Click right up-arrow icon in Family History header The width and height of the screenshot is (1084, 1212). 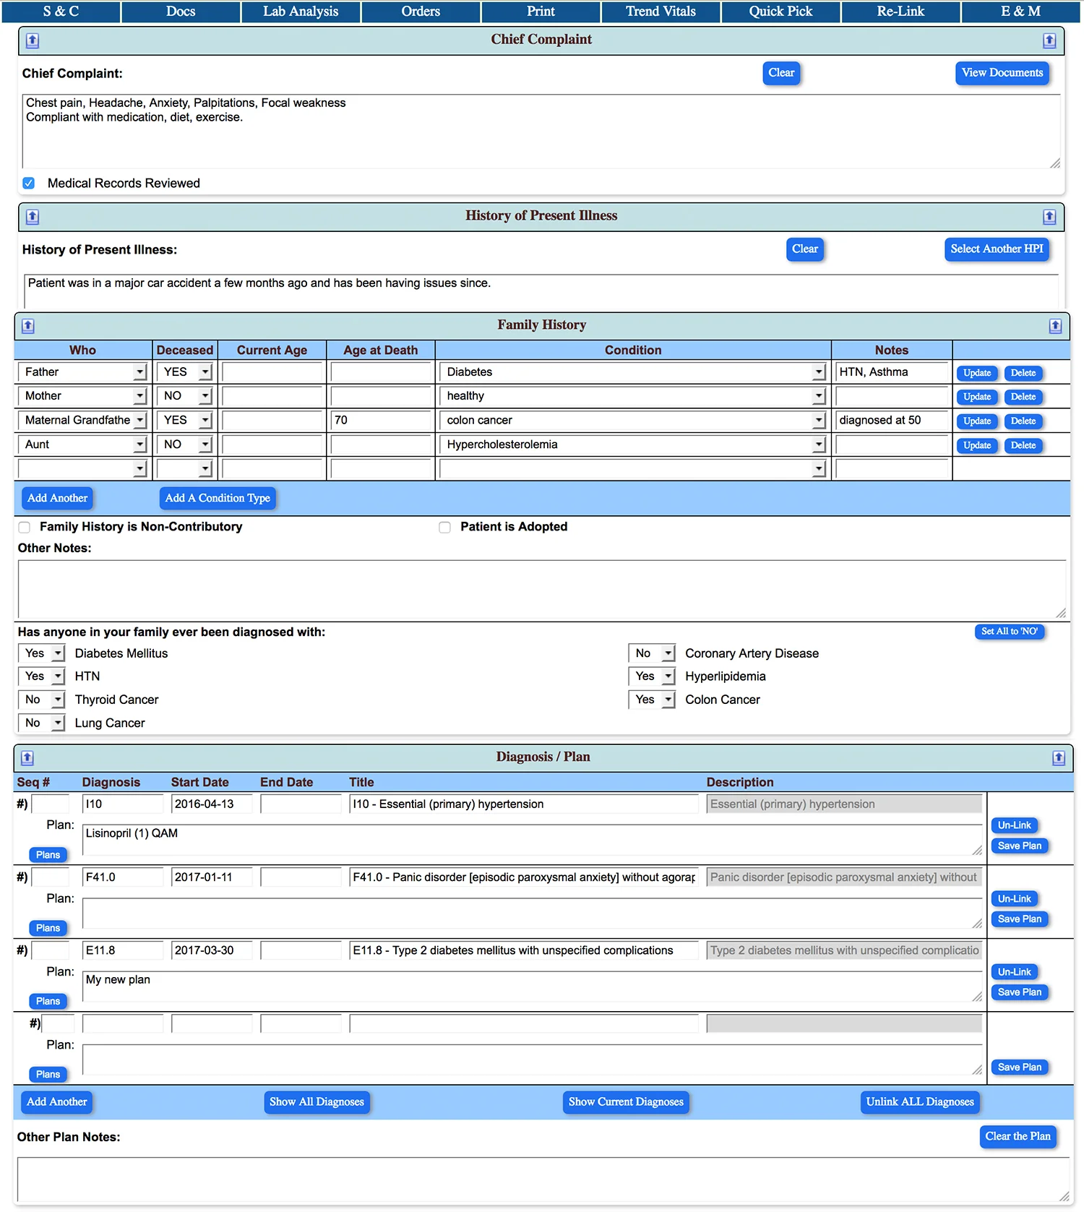coord(1055,325)
